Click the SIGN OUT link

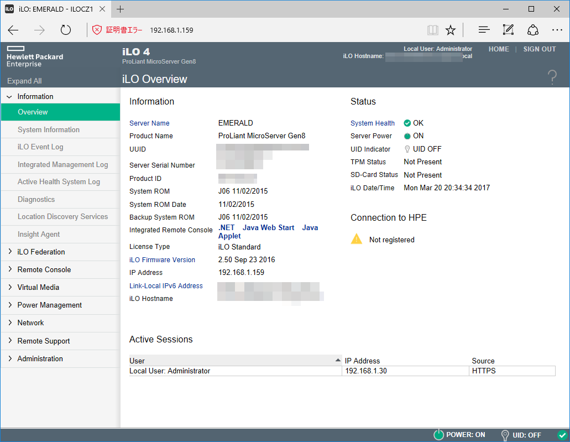(539, 49)
